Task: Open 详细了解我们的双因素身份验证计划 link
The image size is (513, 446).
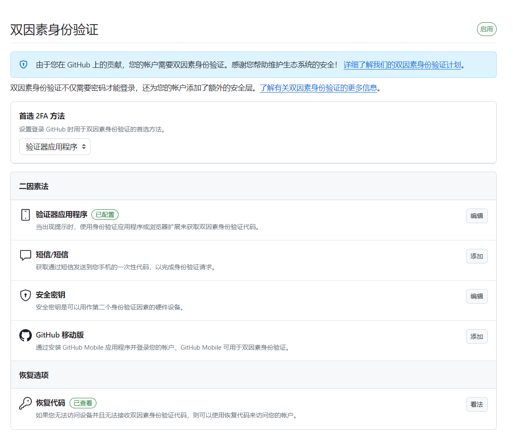Action: tap(402, 64)
